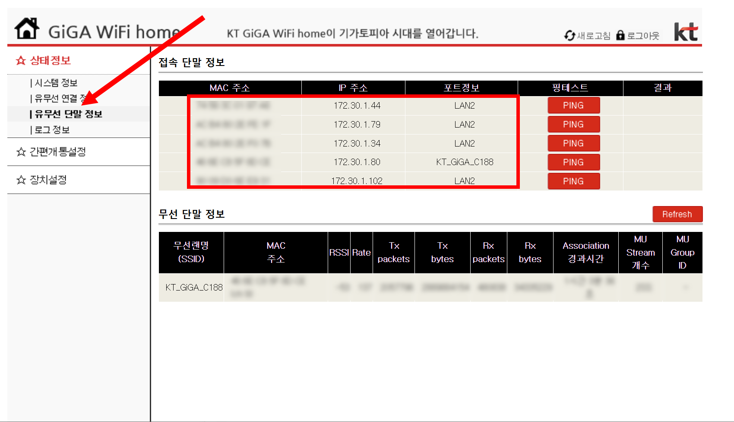Expand 장치설정 menu
The image size is (734, 422).
[48, 180]
